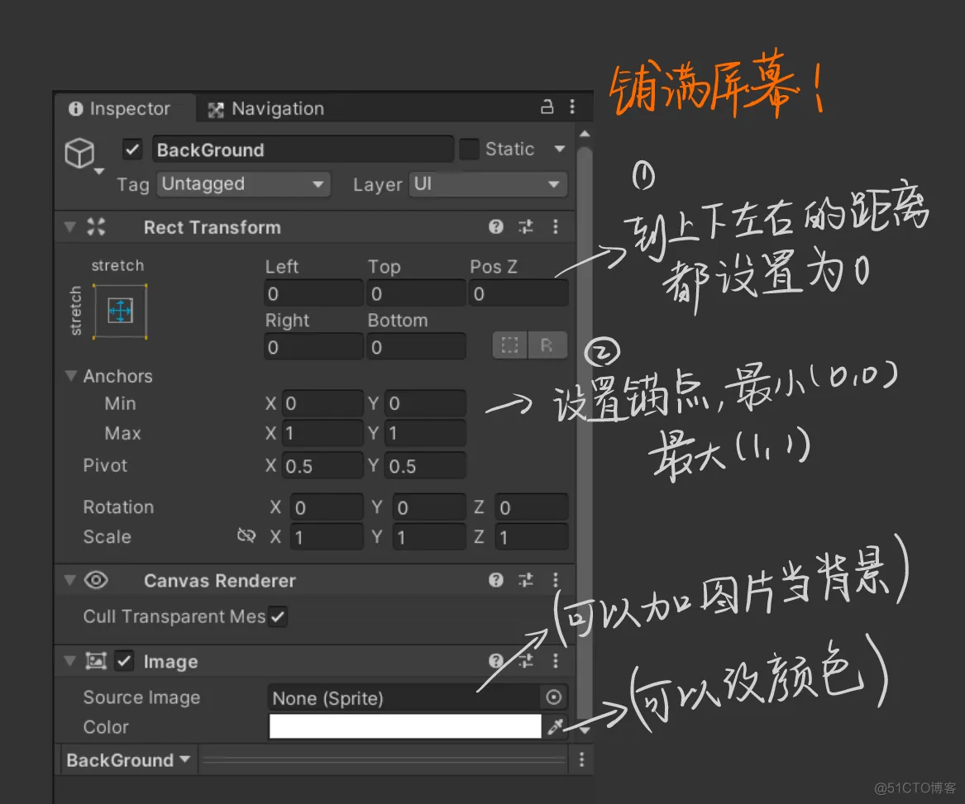
Task: Open Canvas Renderer help icon
Action: point(496,580)
